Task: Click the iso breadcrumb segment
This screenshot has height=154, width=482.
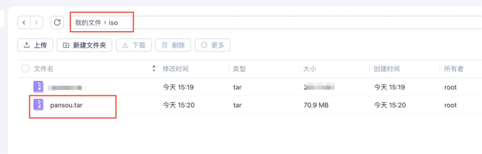Action: [x=113, y=23]
